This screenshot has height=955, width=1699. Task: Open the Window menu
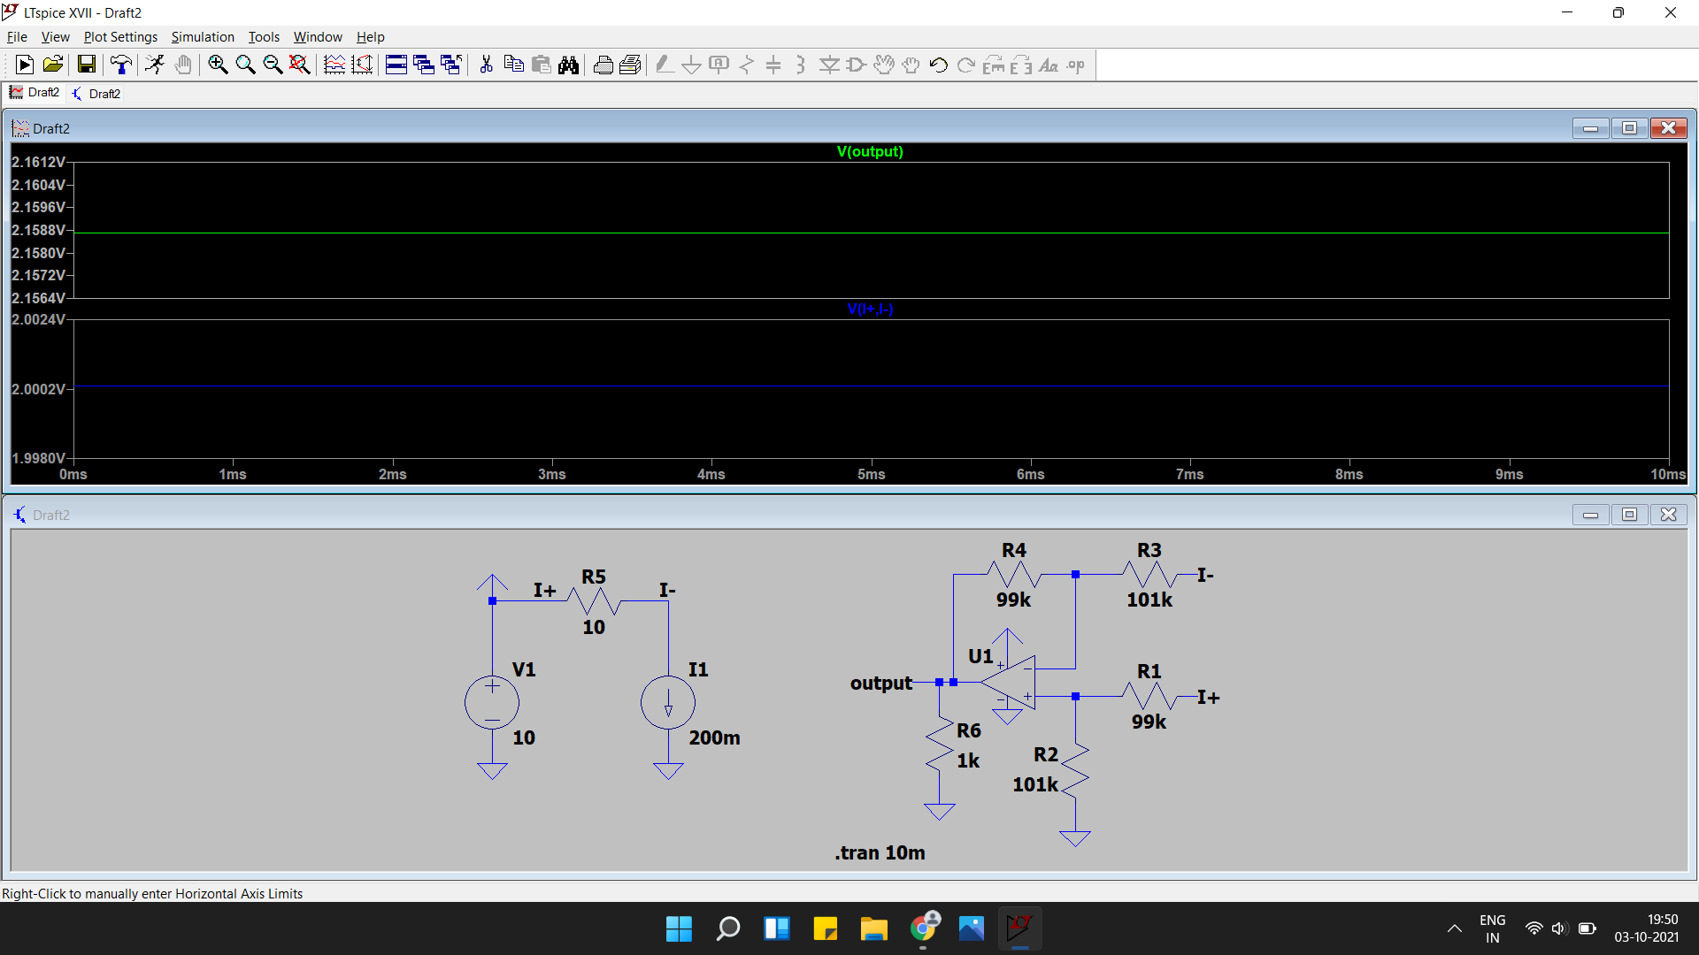tap(318, 37)
